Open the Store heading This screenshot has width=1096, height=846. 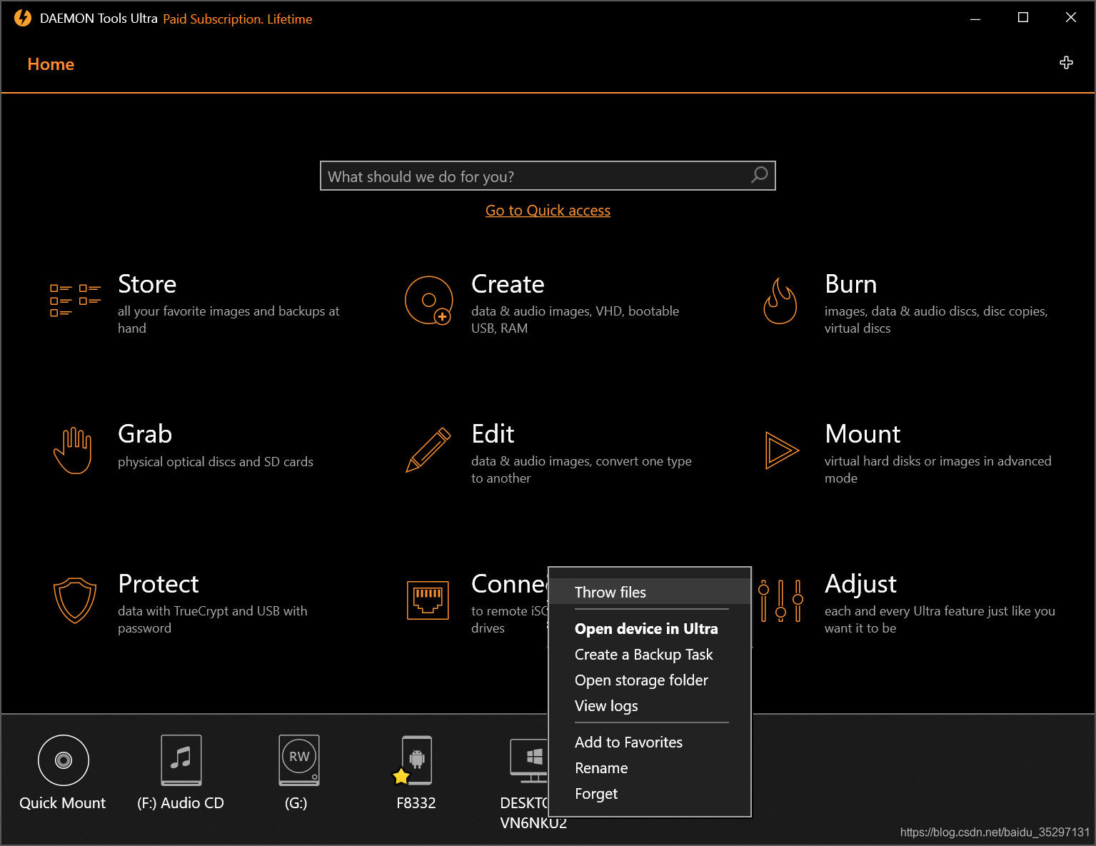[x=147, y=284]
